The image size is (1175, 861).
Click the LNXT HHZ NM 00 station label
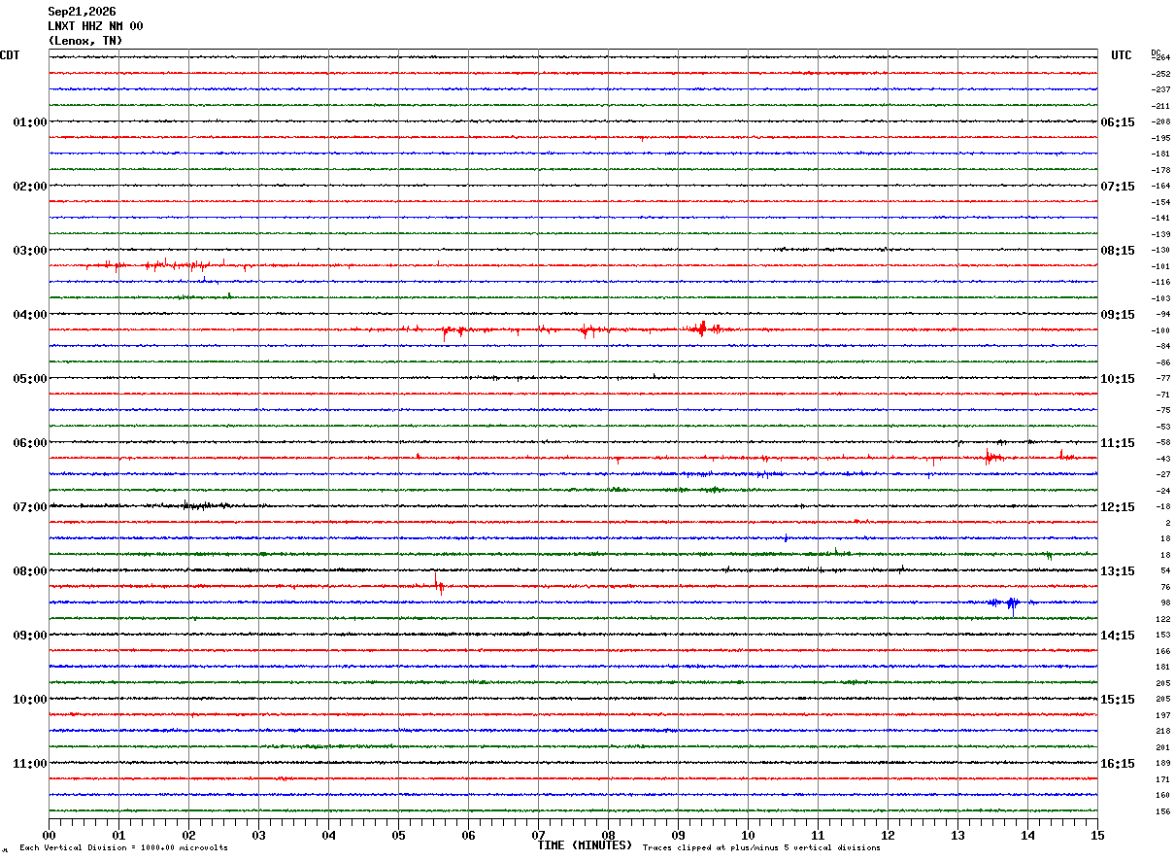coord(95,26)
